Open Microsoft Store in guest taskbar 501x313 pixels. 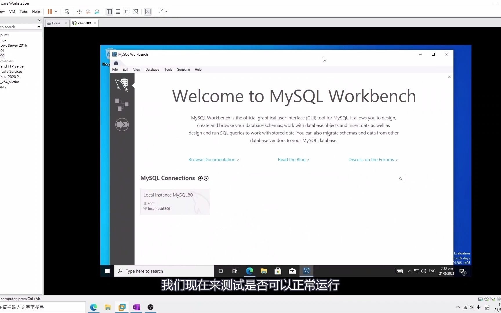(x=278, y=271)
